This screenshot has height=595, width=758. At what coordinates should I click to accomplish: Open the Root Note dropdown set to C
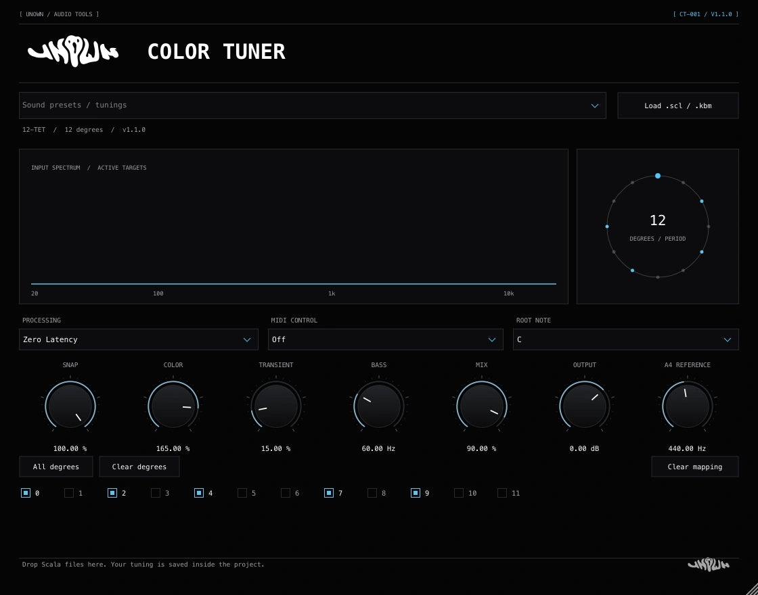(x=625, y=339)
